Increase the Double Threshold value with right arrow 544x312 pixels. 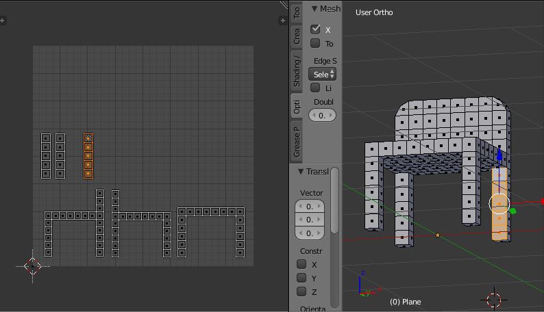tap(331, 116)
